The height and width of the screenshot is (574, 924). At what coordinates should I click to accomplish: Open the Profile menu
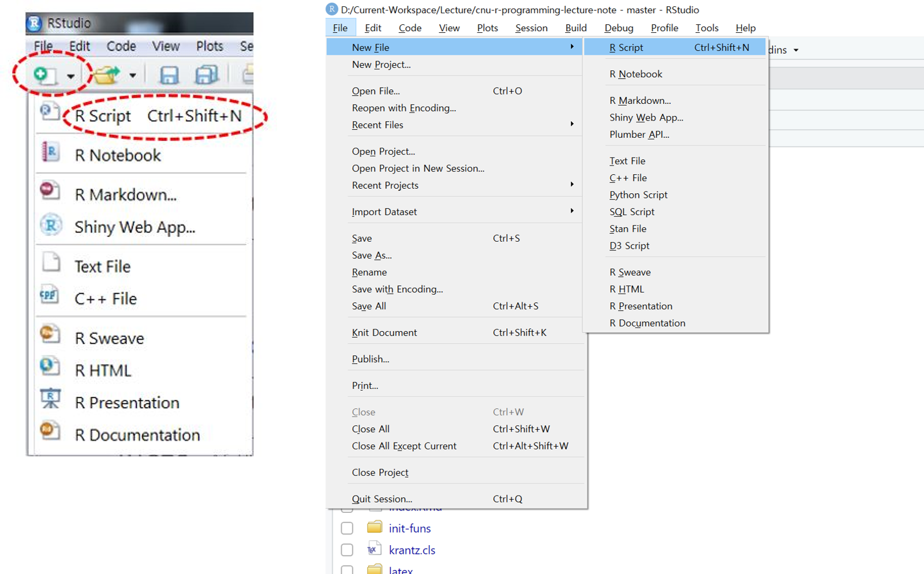(664, 28)
